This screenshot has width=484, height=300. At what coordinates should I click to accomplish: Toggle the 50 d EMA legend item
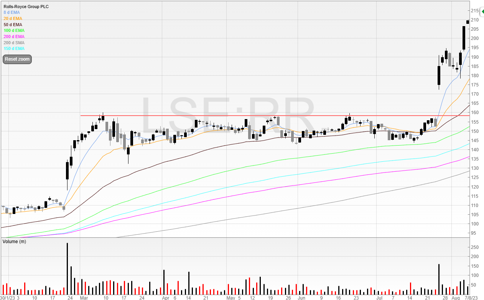click(13, 25)
